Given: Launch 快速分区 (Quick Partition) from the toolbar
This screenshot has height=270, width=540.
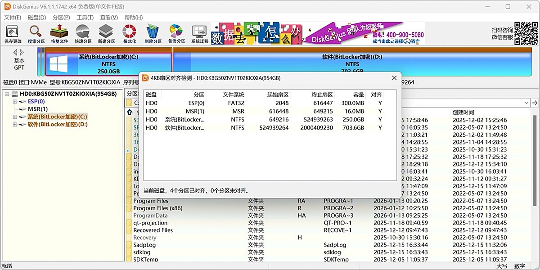Looking at the screenshot, I should (82, 34).
